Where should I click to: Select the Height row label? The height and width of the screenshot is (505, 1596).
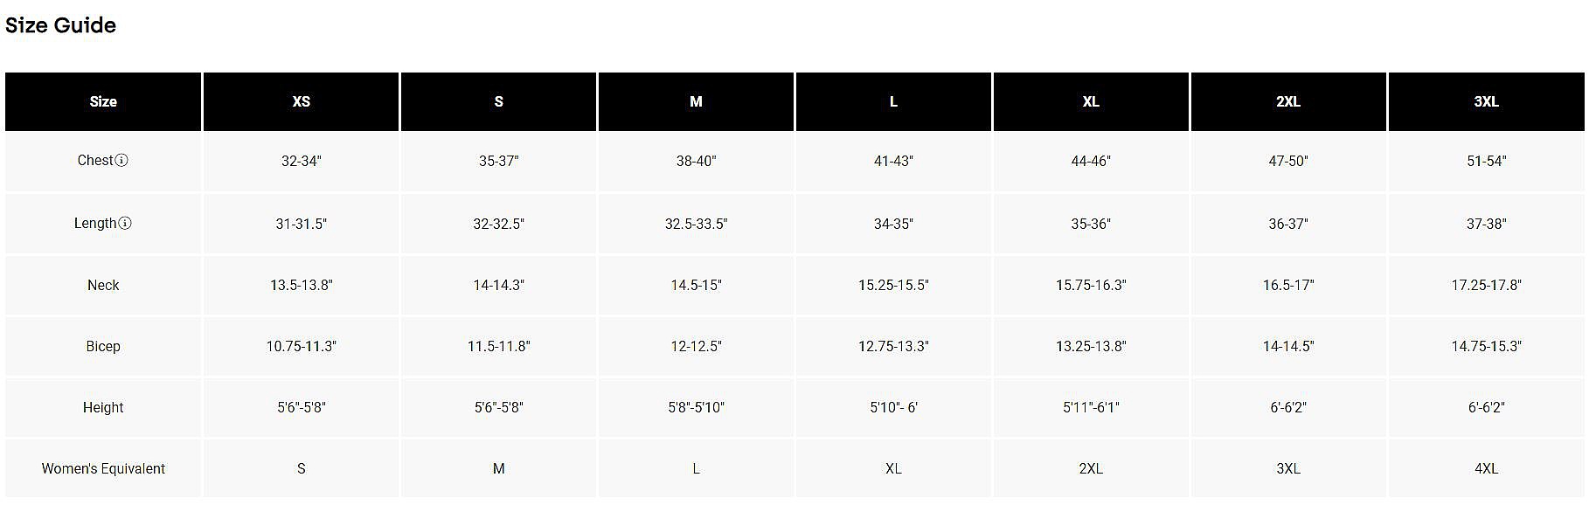coord(103,408)
